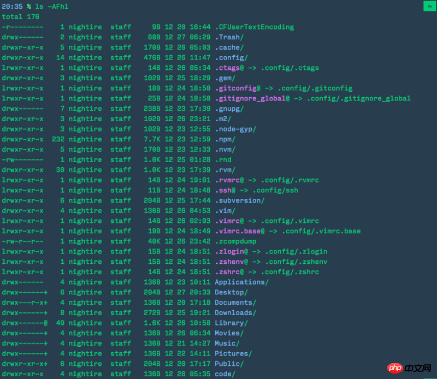Screen dimensions: 437x379
Task: Click the 1.6K size on the Library row
Action: (x=152, y=323)
